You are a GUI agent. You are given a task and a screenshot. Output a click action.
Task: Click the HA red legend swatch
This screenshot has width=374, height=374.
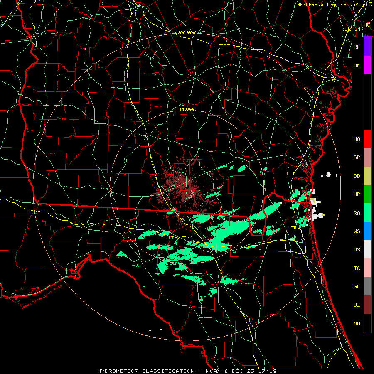pos(367,139)
